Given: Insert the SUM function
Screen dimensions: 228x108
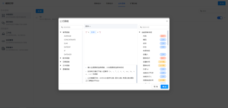Looking at the screenshot, I should point(66,43).
